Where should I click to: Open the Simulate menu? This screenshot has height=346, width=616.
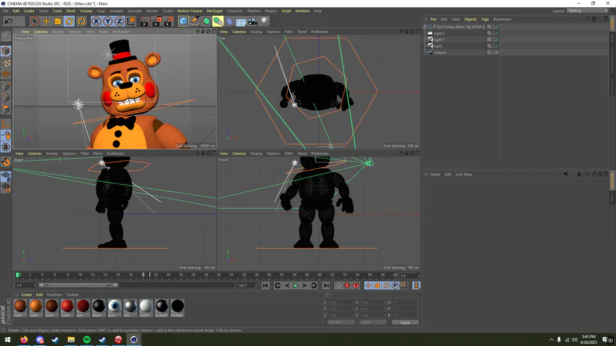[x=134, y=11]
